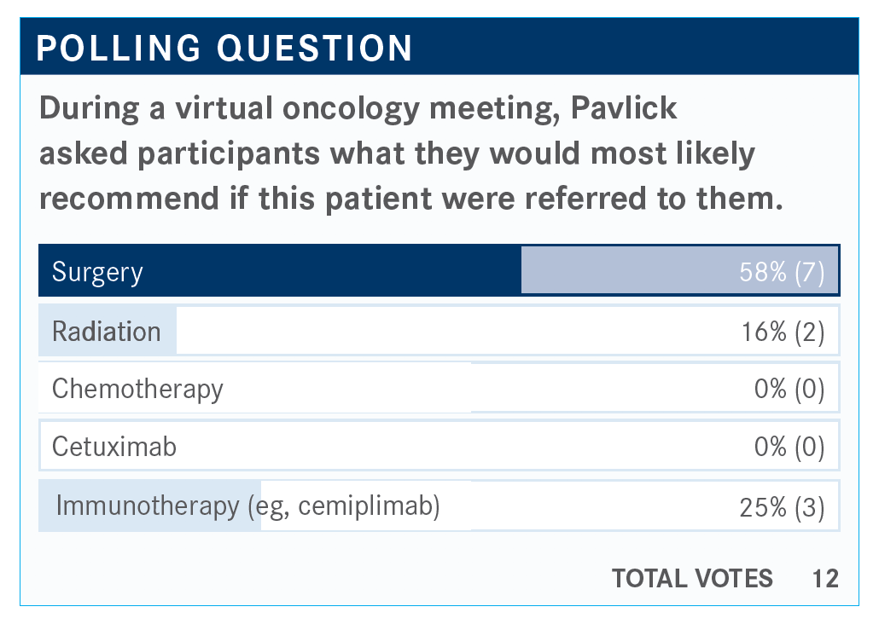Click the POLLING QUESTION header title
The height and width of the screenshot is (624, 879).
[x=224, y=49]
